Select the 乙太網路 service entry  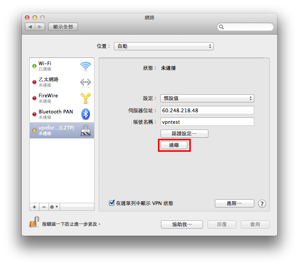[62, 82]
